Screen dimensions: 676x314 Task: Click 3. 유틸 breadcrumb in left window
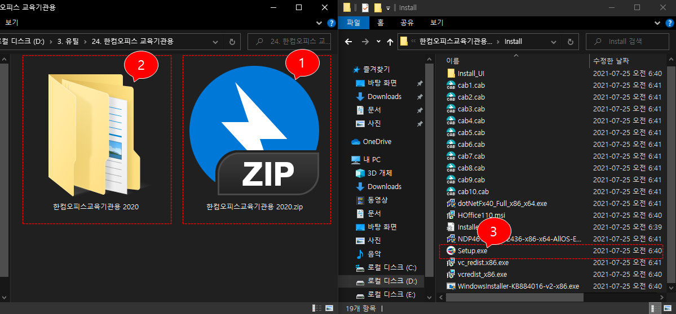click(x=69, y=42)
